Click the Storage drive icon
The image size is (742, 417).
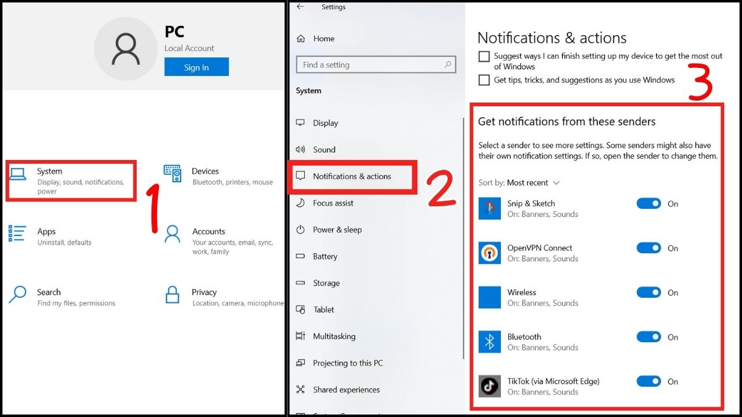(301, 283)
